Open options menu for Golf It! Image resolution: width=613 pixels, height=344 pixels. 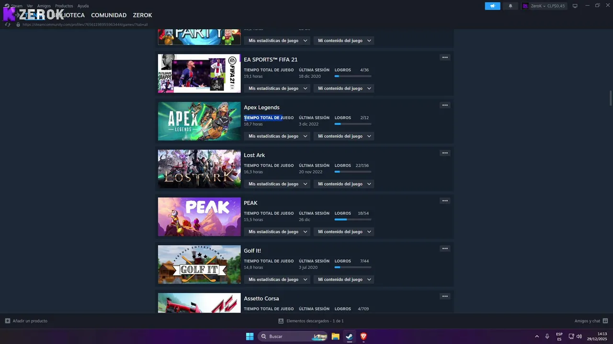(445, 248)
